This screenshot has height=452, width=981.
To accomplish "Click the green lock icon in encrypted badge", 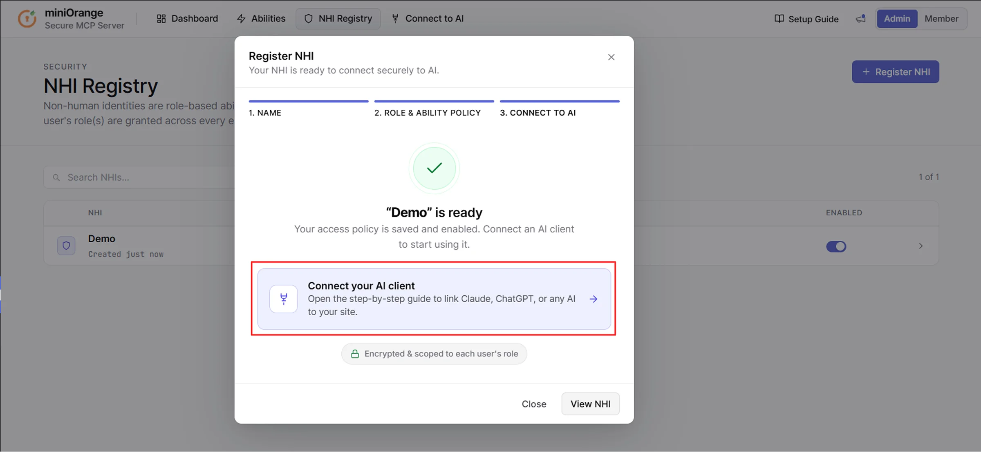I will click(x=355, y=354).
